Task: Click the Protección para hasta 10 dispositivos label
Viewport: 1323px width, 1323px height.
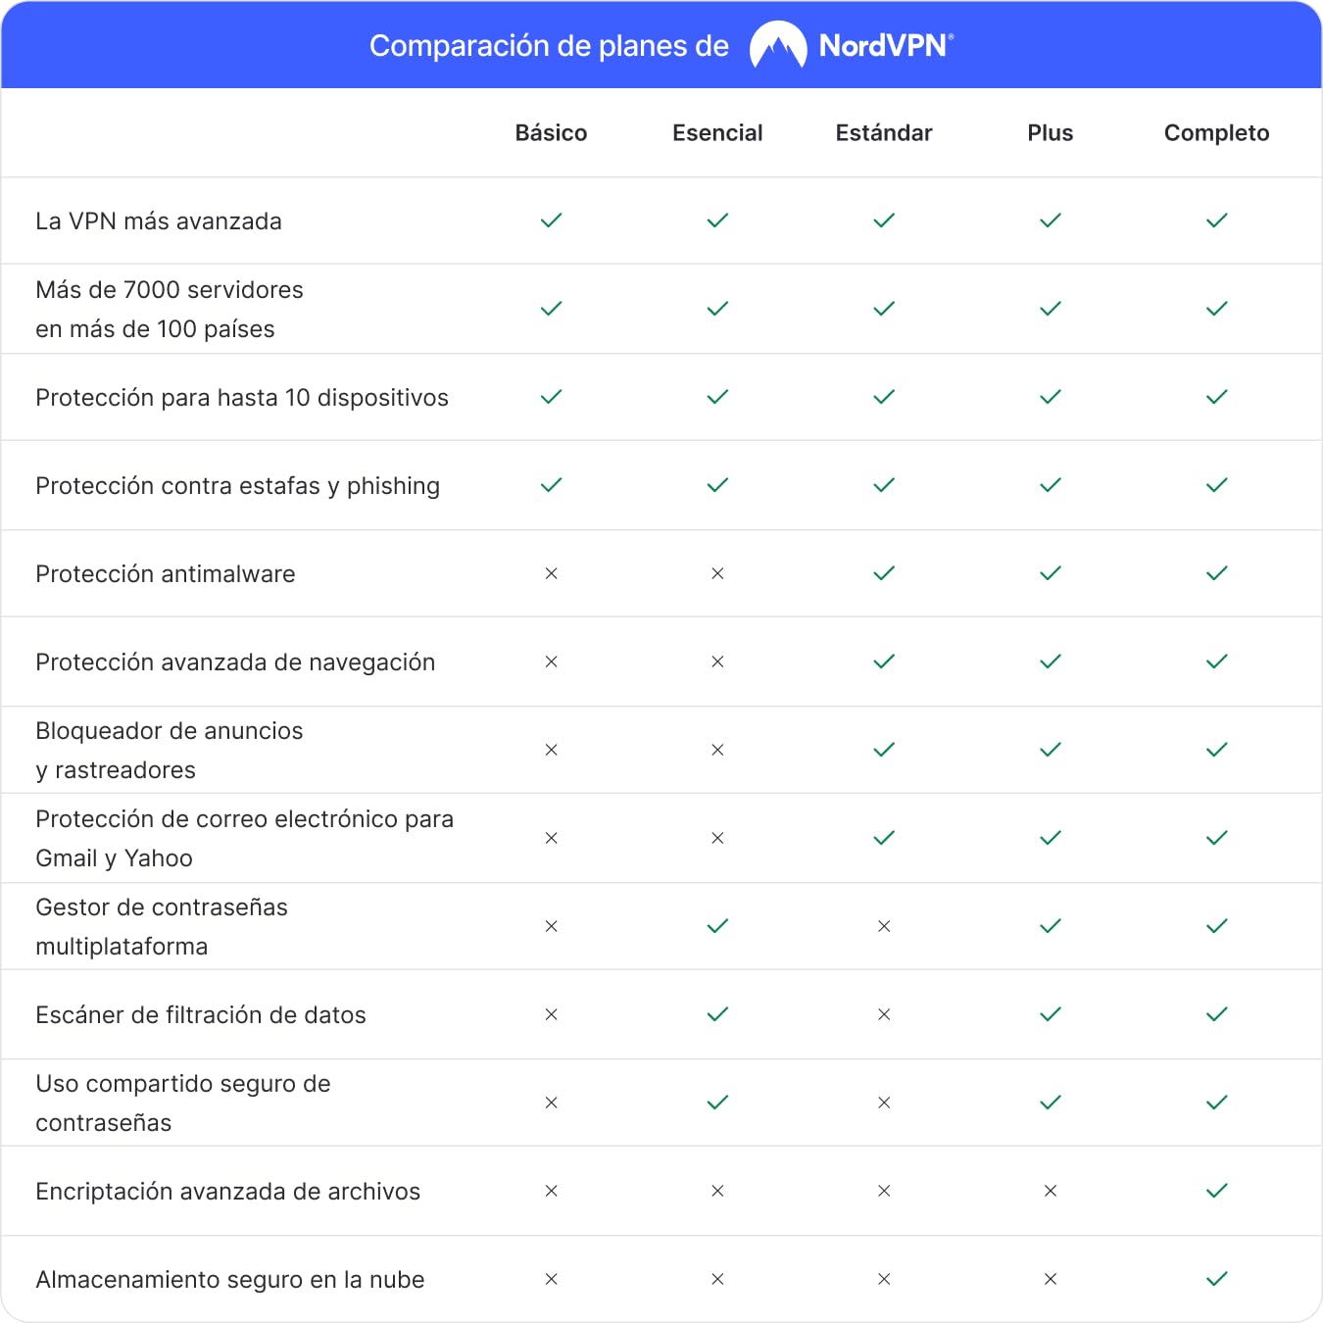Action: click(x=242, y=398)
